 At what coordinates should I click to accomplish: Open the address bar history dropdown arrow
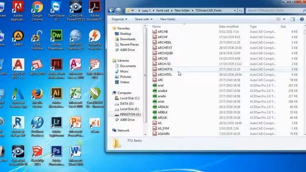(235, 11)
